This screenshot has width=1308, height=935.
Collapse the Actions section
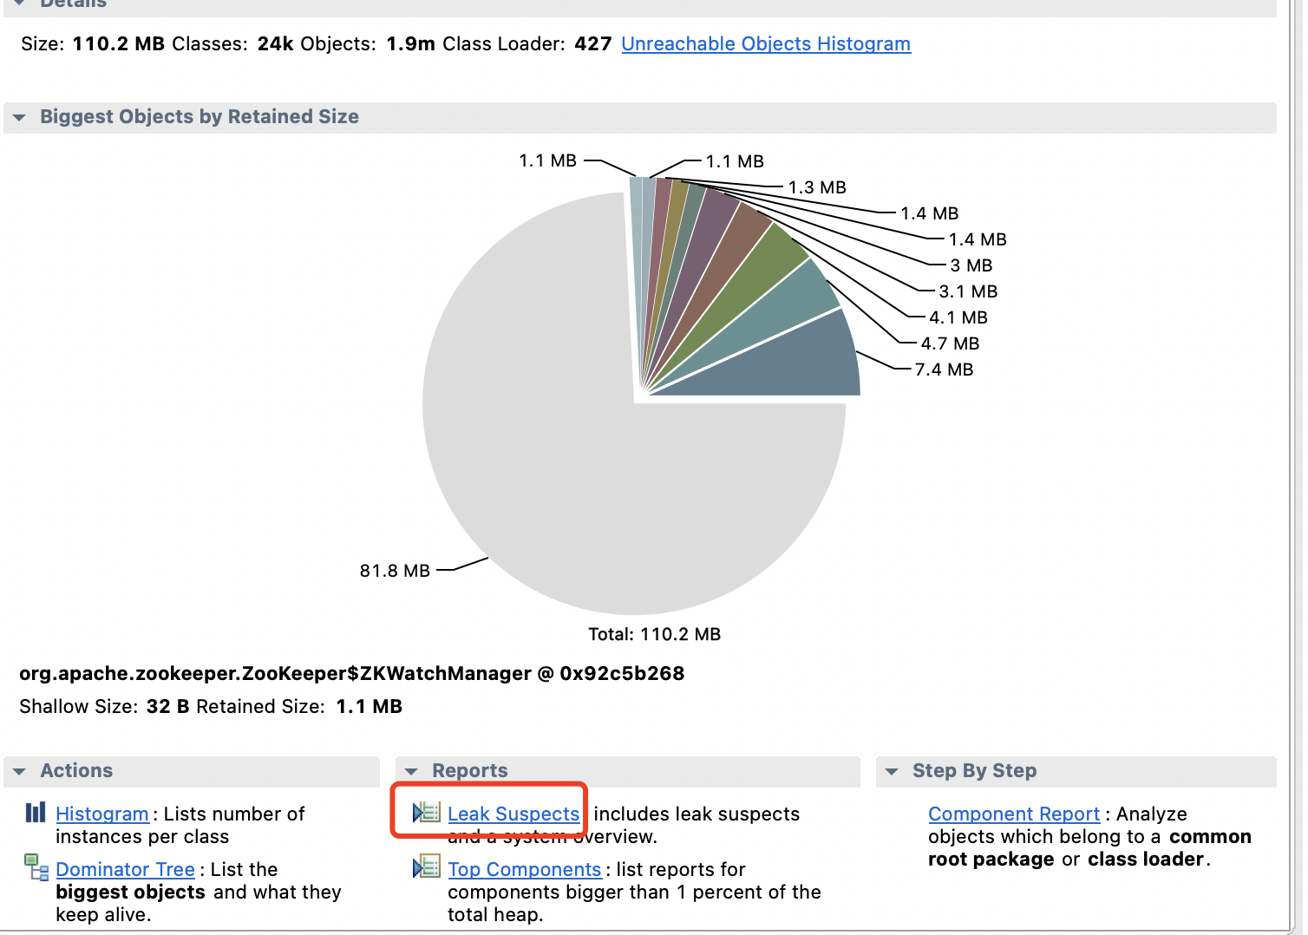19,771
